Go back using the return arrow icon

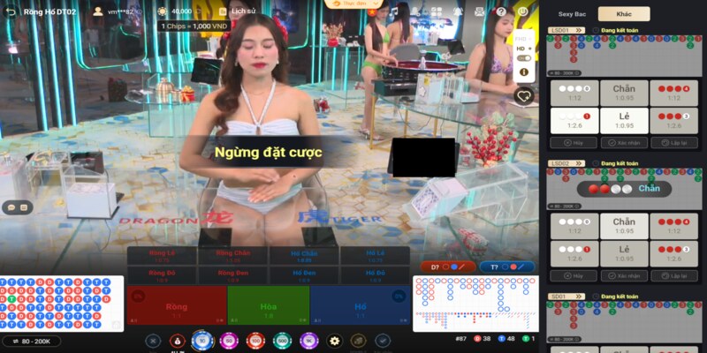tap(11, 11)
